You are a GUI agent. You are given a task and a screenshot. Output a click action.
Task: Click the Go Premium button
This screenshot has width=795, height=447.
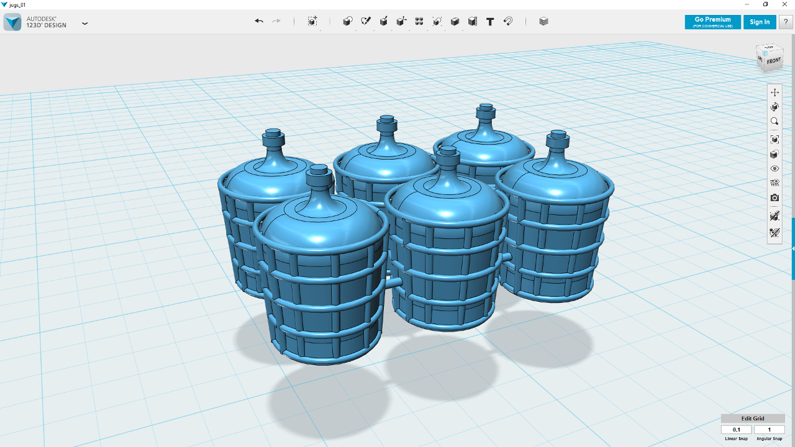pyautogui.click(x=712, y=22)
